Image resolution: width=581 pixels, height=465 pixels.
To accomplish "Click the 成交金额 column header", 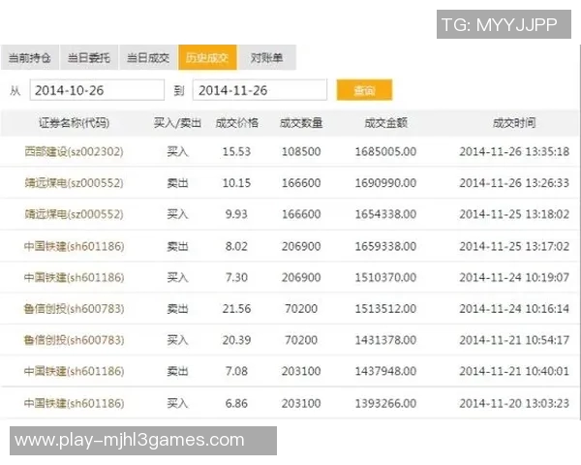I will coord(386,123).
